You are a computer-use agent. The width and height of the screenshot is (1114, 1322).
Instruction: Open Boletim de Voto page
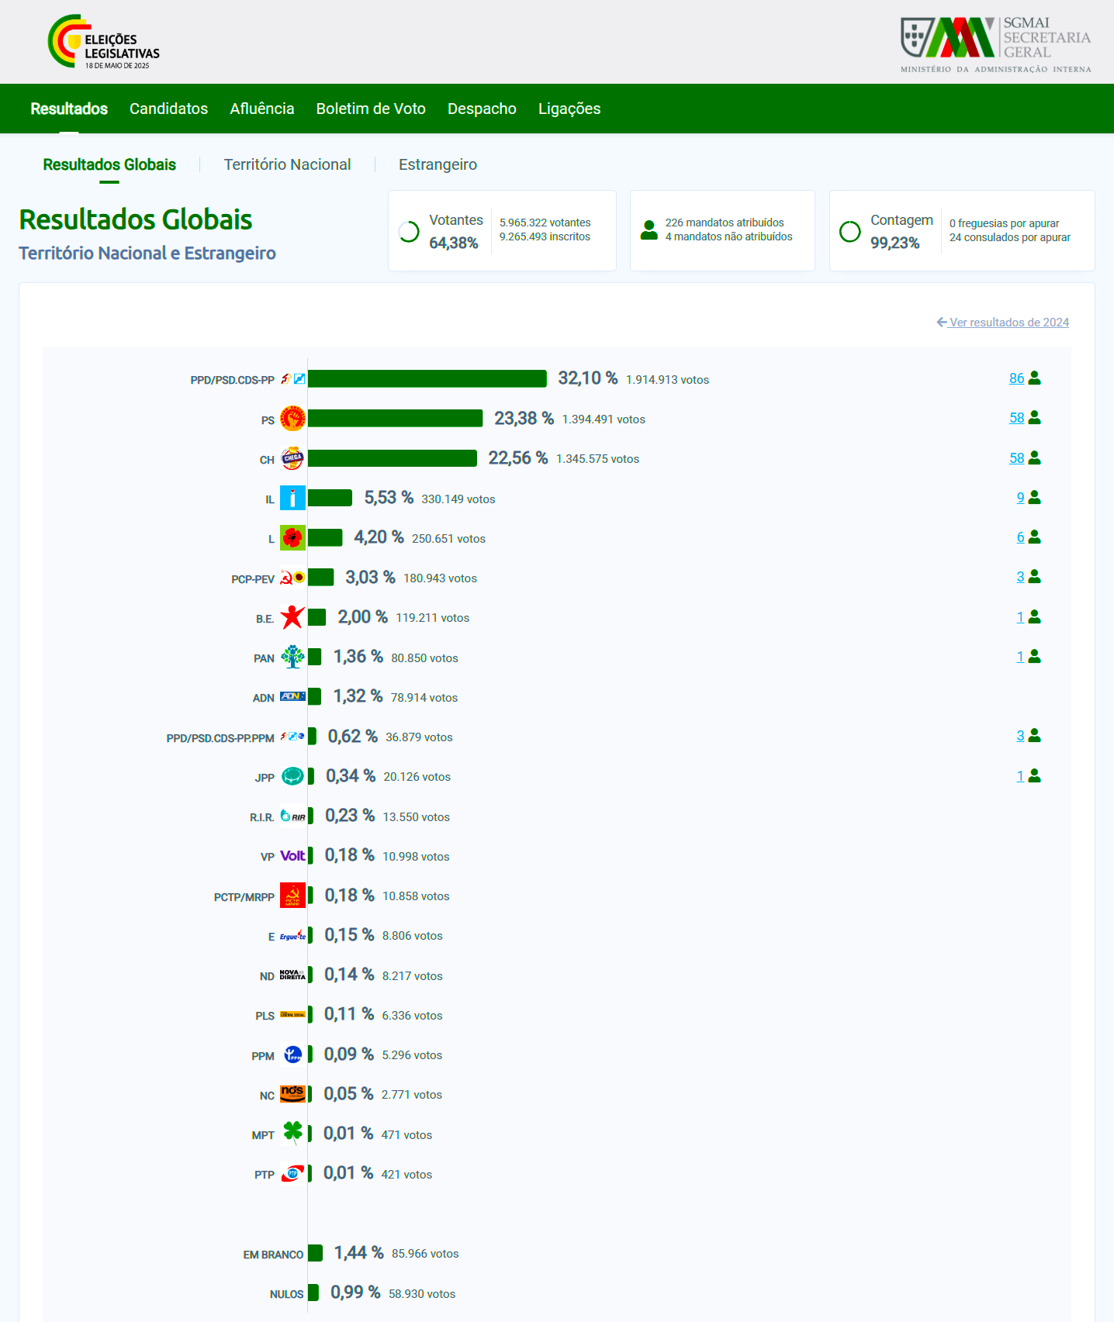(371, 109)
